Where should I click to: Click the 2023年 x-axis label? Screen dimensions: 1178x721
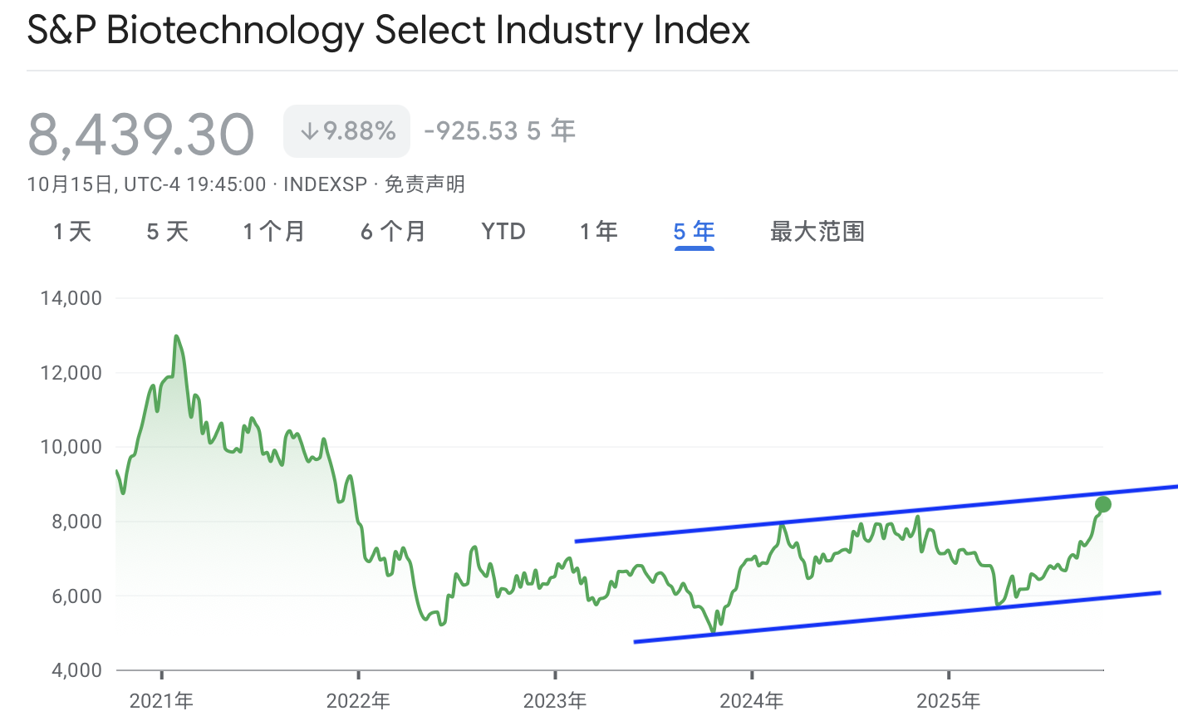(555, 700)
